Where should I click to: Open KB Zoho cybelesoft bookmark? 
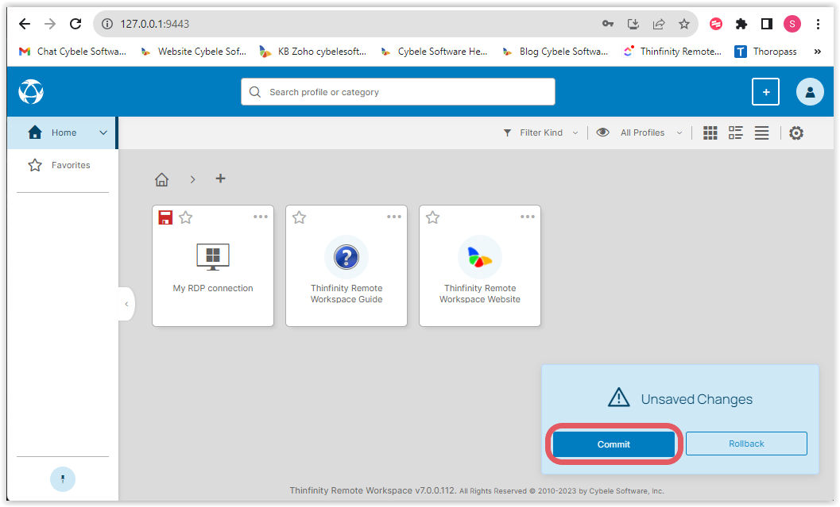[313, 52]
